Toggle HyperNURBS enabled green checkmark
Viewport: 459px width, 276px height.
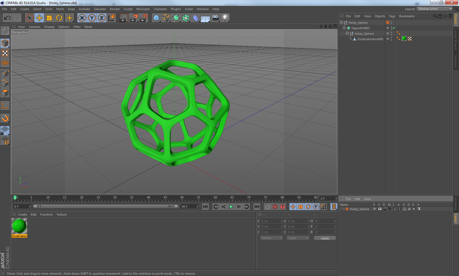tap(394, 28)
